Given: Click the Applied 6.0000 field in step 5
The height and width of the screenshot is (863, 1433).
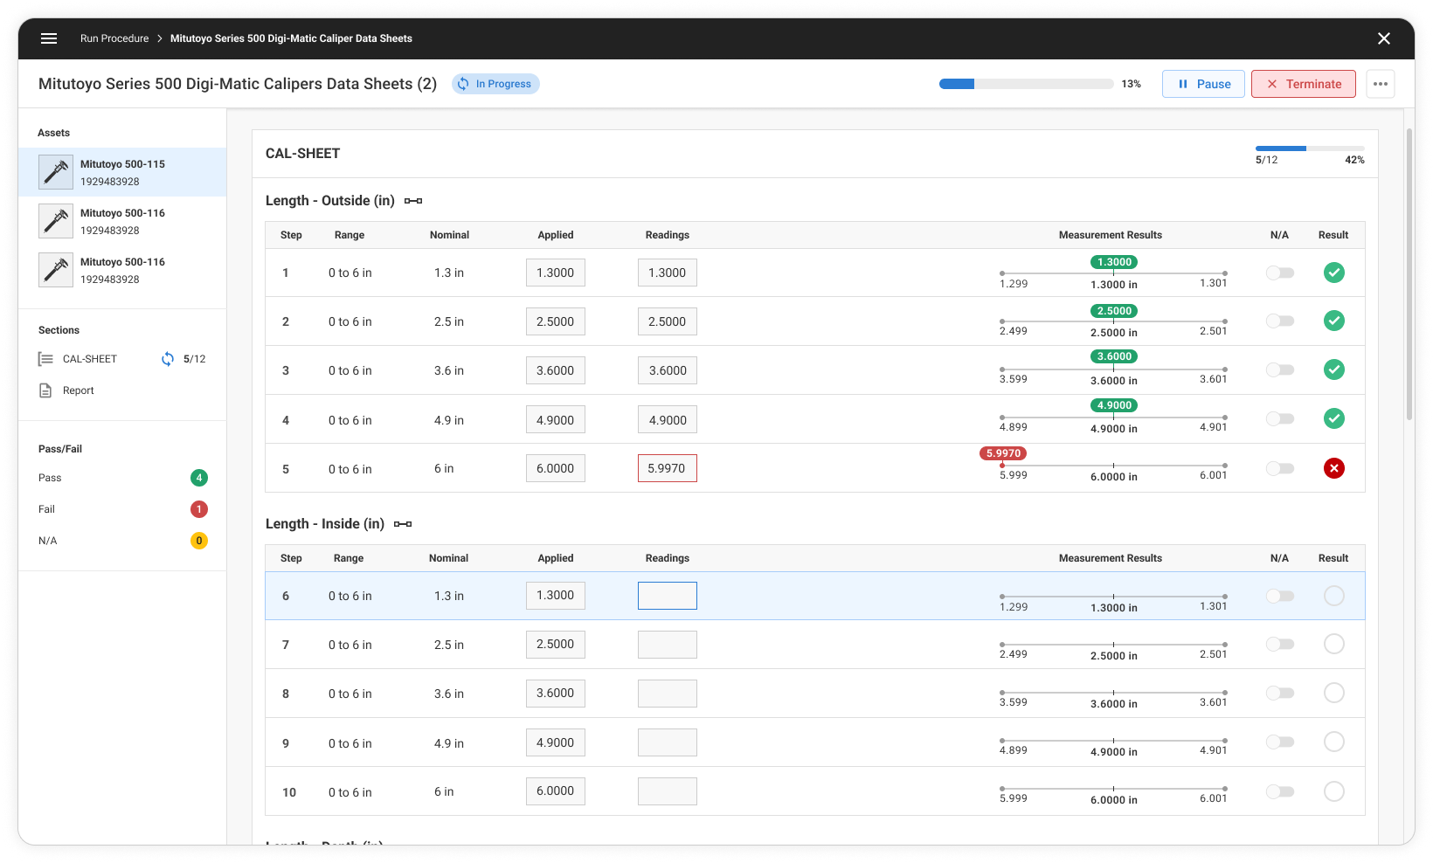Looking at the screenshot, I should click(x=556, y=468).
